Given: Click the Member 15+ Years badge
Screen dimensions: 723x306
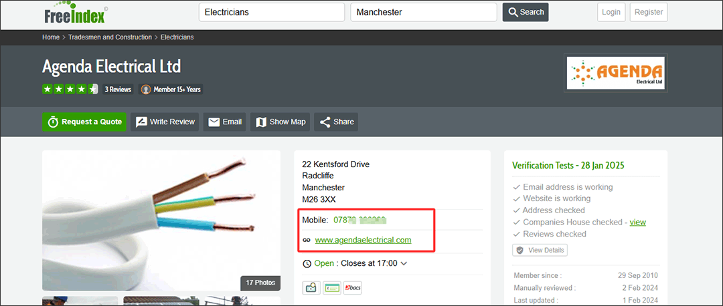Looking at the screenshot, I should [171, 90].
